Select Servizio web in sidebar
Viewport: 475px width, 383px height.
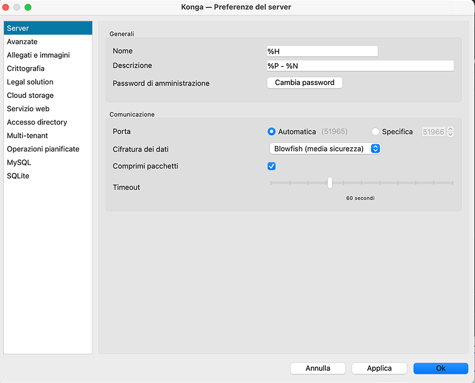[x=28, y=108]
